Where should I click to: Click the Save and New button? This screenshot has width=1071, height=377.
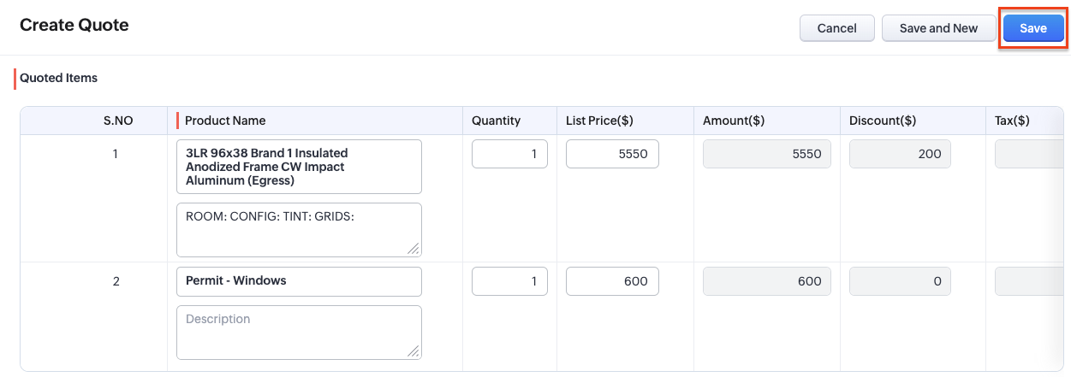click(x=938, y=28)
